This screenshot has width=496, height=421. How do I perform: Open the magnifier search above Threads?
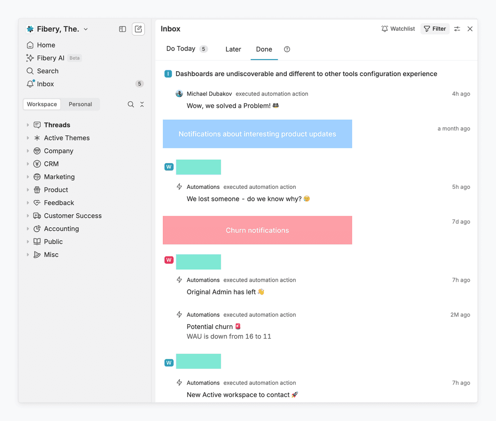[131, 104]
